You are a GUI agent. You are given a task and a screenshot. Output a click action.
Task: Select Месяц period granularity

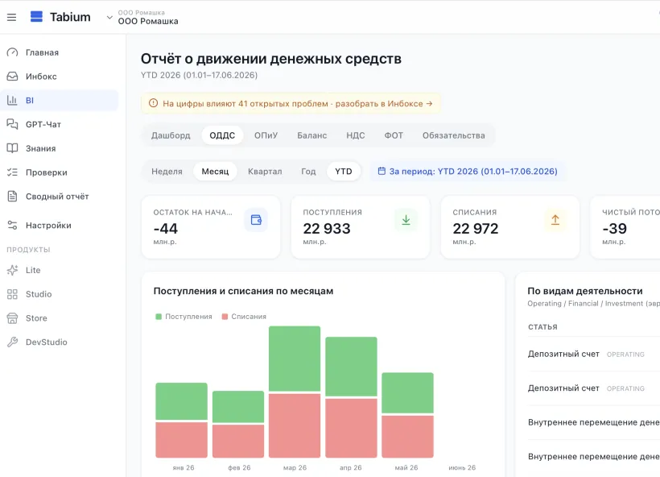215,172
